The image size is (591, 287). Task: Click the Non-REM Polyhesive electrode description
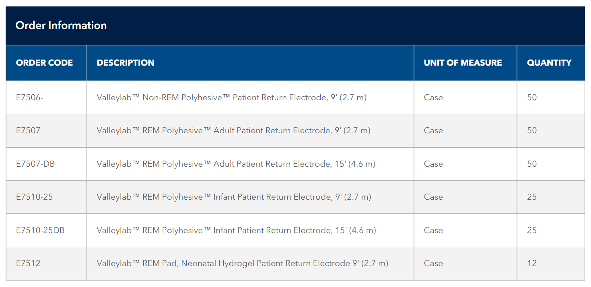point(232,97)
